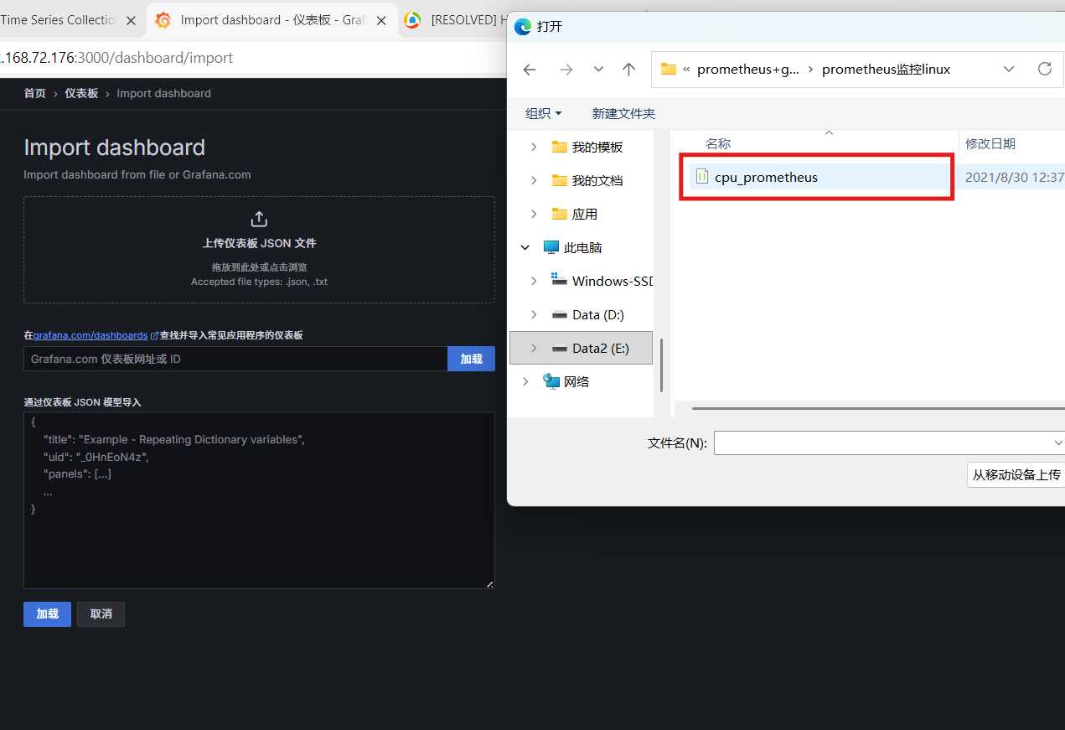This screenshot has height=730, width=1065.
Task: Click 仪表板 breadcrumb in Grafana
Action: click(81, 93)
